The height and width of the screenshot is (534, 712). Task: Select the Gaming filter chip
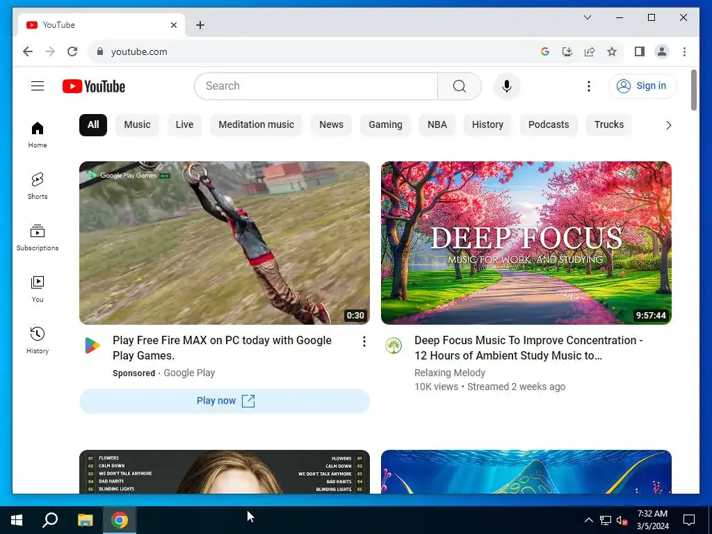[385, 125]
